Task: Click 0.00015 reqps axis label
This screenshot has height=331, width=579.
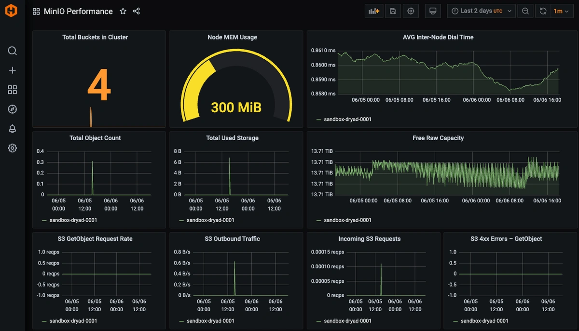Action: point(328,252)
